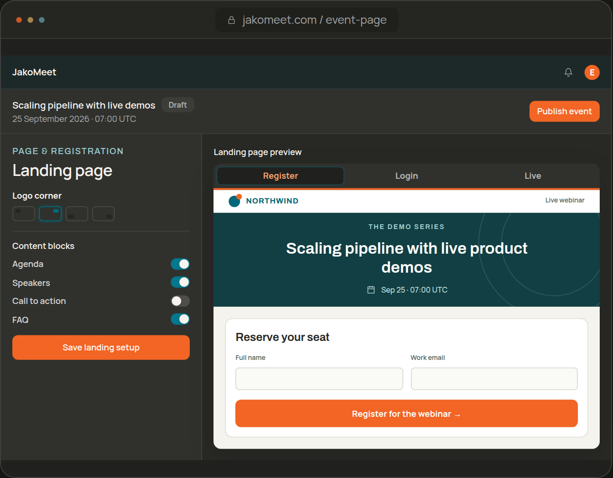This screenshot has height=478, width=613.
Task: Click Save landing setup
Action: [x=101, y=348]
